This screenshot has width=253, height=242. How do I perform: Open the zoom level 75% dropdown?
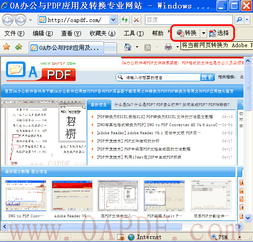pyautogui.click(x=240, y=237)
